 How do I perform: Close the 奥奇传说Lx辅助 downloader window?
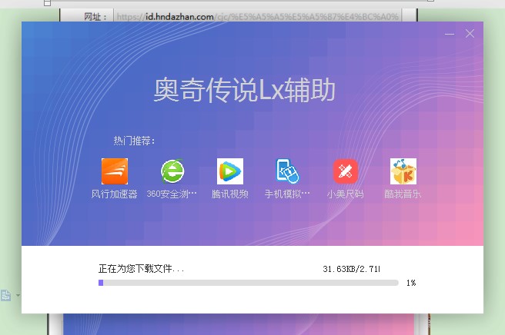(x=470, y=34)
